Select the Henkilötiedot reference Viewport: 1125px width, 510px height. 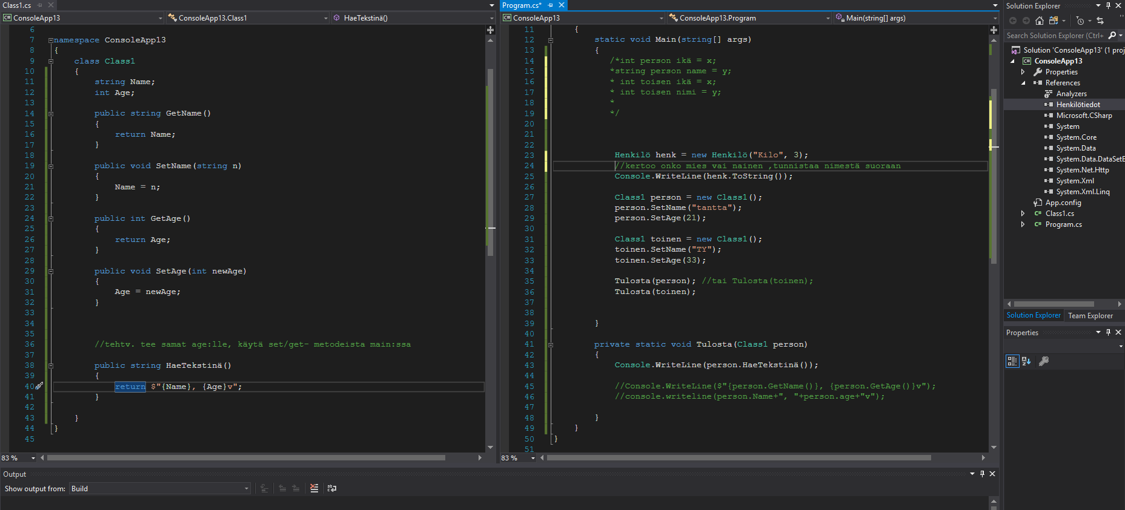coord(1078,105)
